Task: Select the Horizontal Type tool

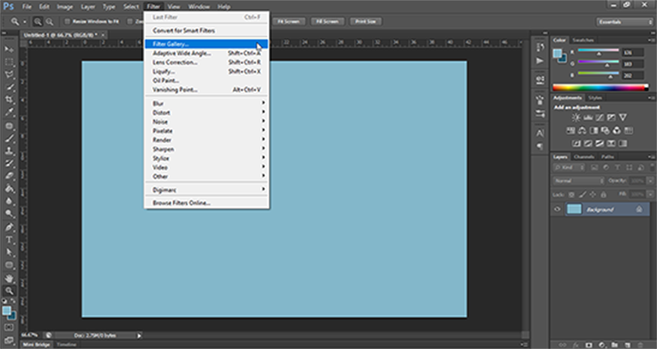Action: [10, 240]
